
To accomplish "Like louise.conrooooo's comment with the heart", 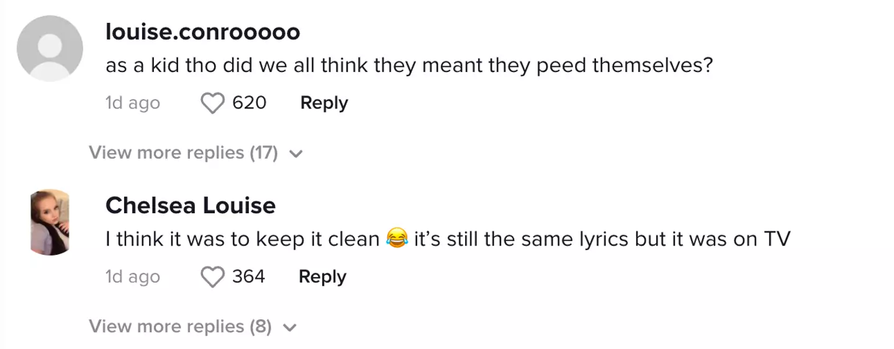I will click(x=213, y=104).
